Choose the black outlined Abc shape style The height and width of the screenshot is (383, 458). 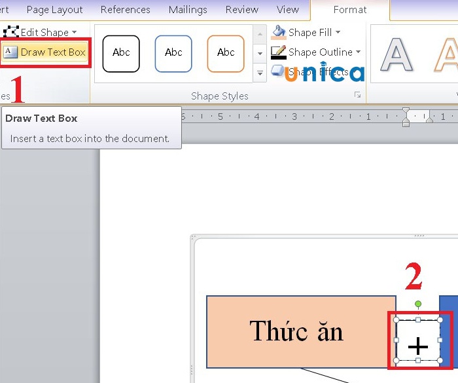click(121, 53)
